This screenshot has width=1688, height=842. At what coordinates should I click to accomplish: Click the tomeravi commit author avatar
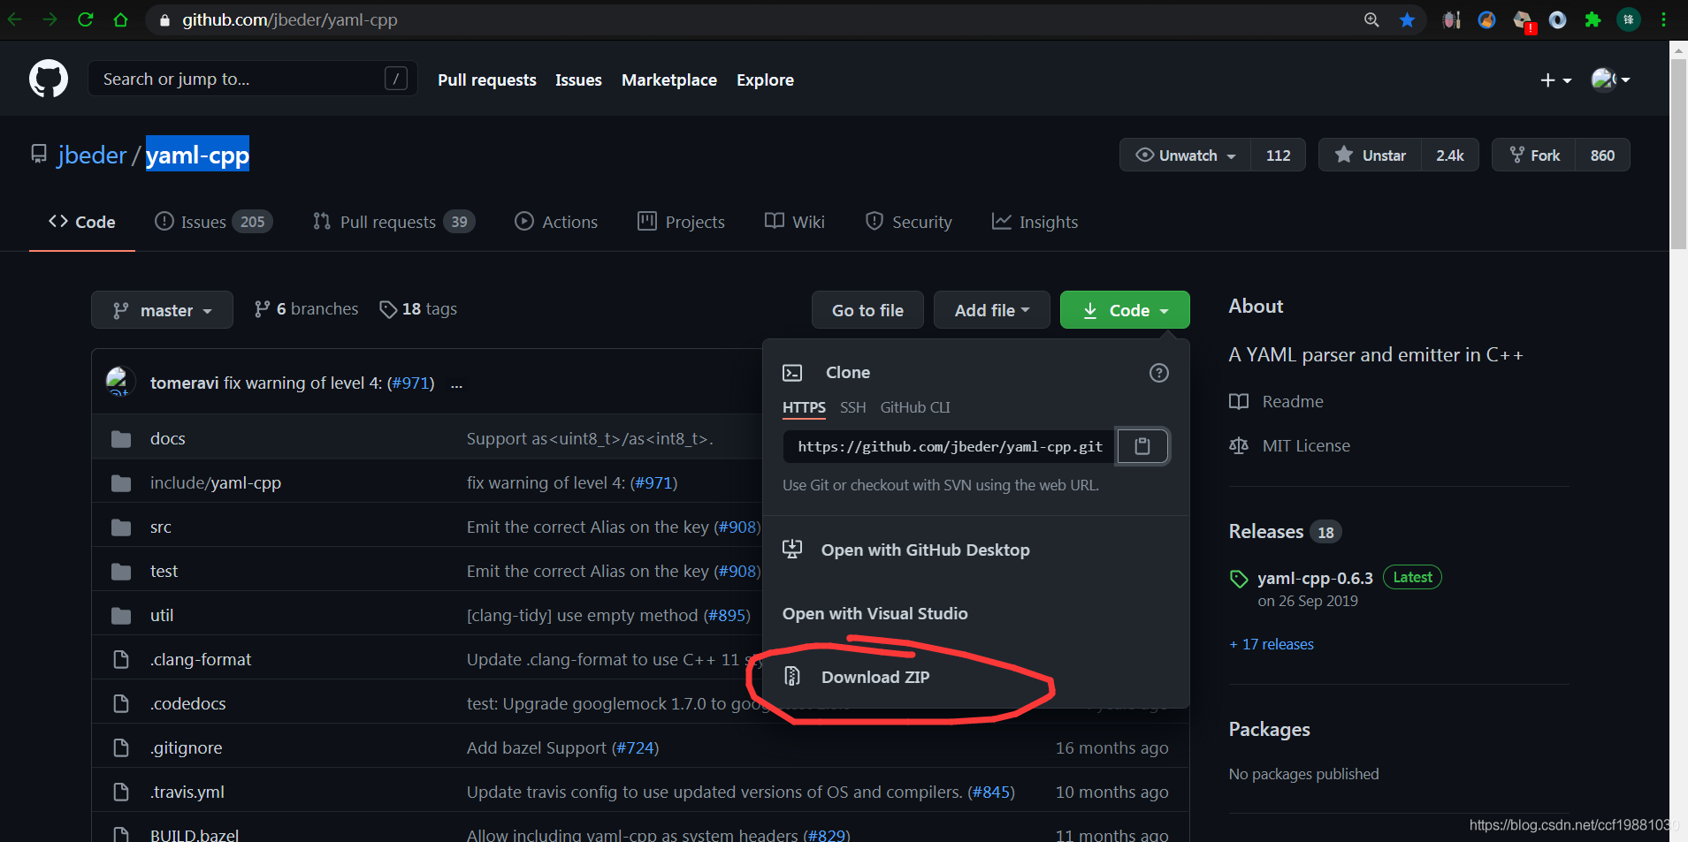click(119, 381)
